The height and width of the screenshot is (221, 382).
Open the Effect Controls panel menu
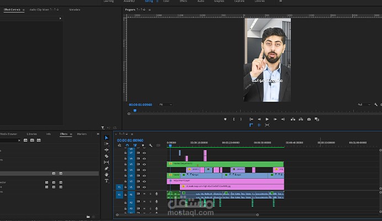click(23, 10)
